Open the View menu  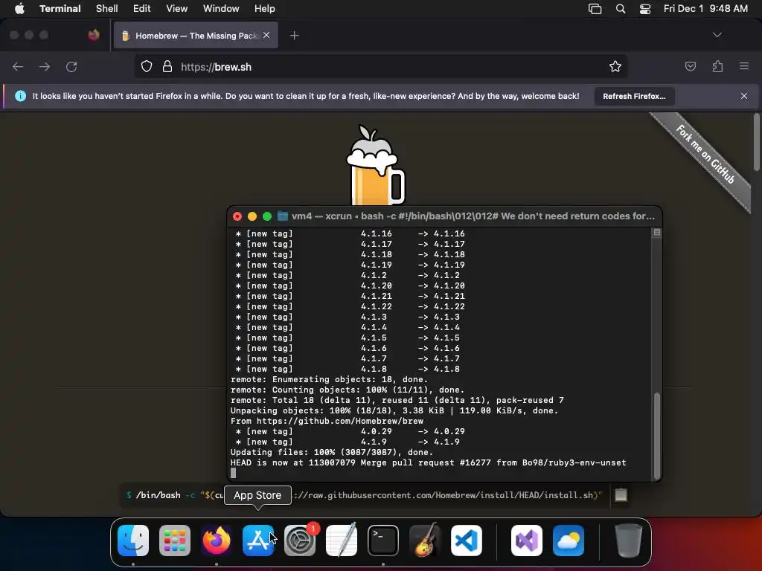click(176, 9)
